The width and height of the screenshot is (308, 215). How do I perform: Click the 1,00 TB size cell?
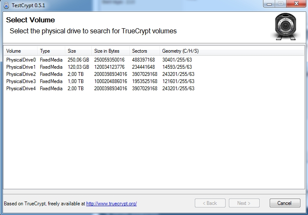[76, 81]
